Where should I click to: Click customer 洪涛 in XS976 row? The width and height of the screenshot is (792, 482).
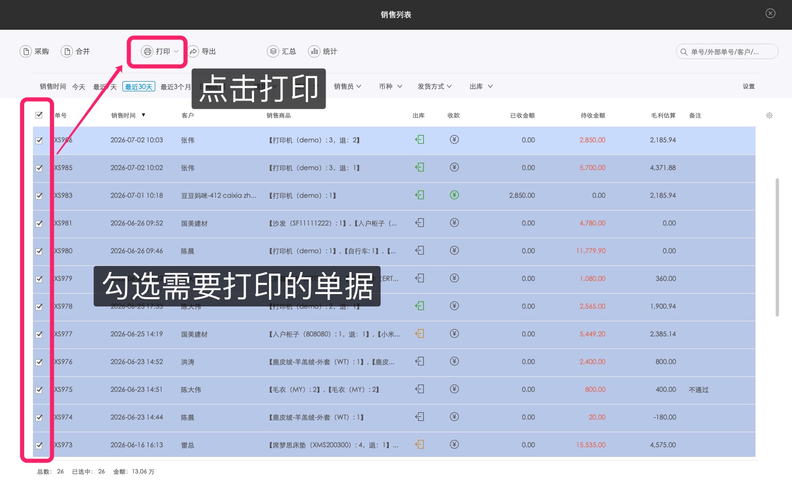(188, 362)
